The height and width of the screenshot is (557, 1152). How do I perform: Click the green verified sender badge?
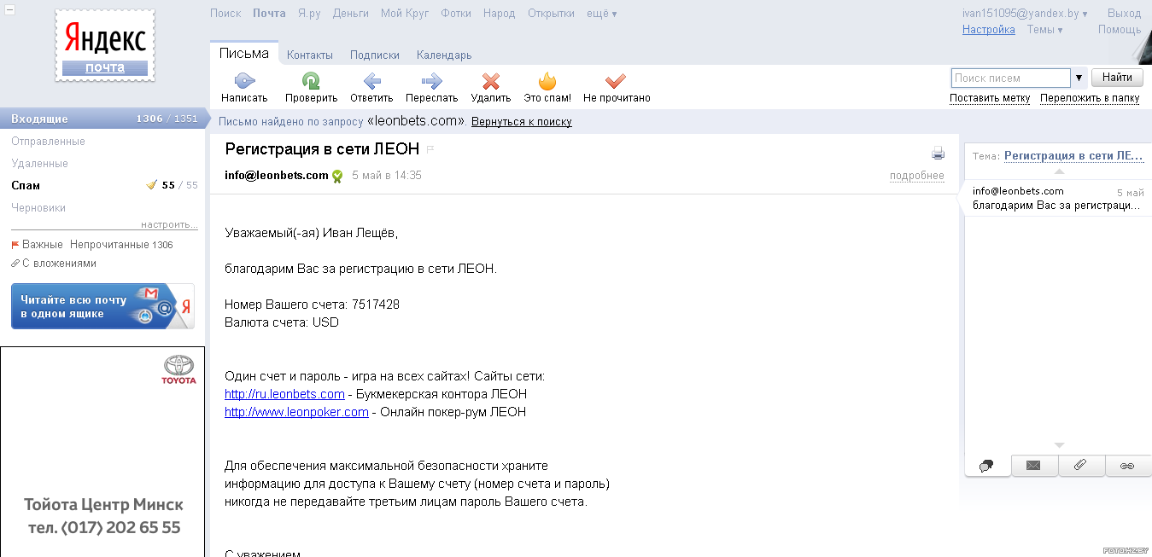[337, 177]
